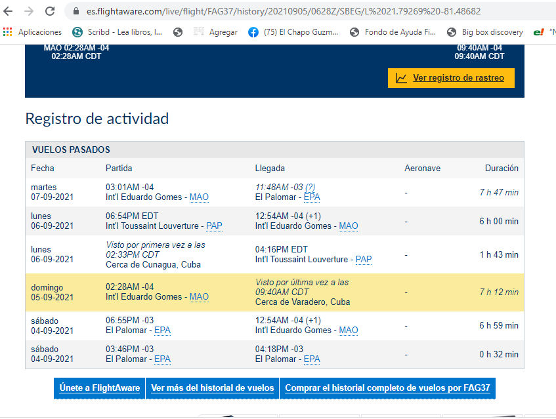
Task: Open PAP link in 04:16PM EDT arrival
Action: coord(364,259)
